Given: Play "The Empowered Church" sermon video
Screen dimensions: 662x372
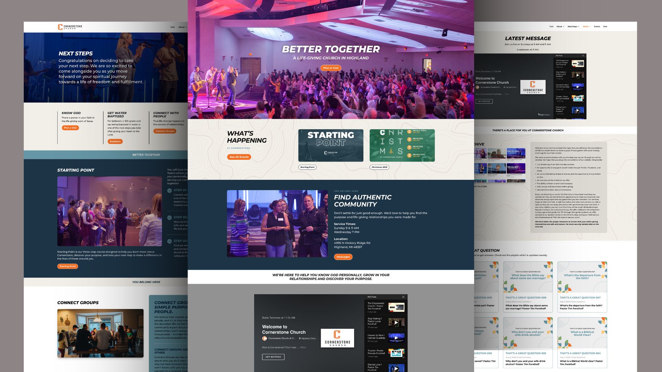Looking at the screenshot, I should click(x=397, y=307).
